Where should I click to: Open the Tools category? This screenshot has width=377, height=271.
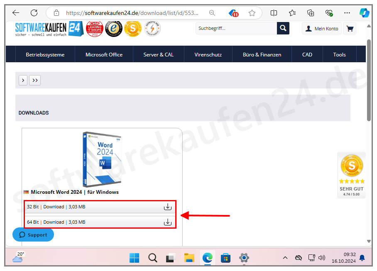(x=340, y=54)
